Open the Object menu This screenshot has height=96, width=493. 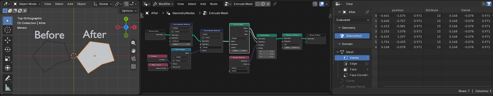(x=82, y=4)
